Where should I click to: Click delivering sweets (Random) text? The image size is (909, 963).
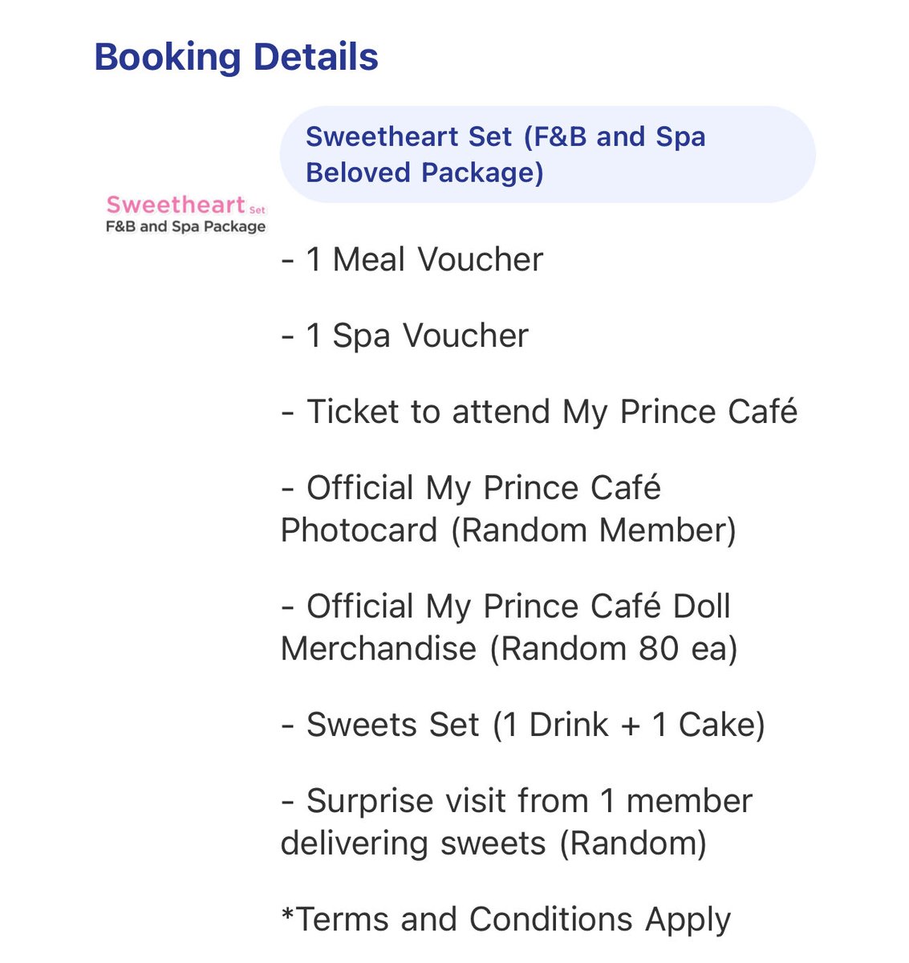click(493, 843)
